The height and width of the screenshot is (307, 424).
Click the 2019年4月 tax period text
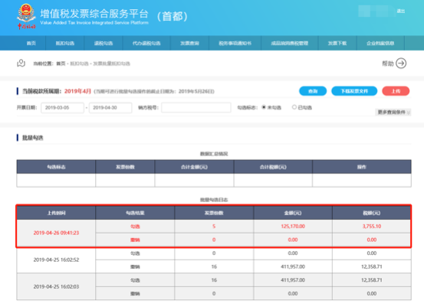tap(77, 91)
